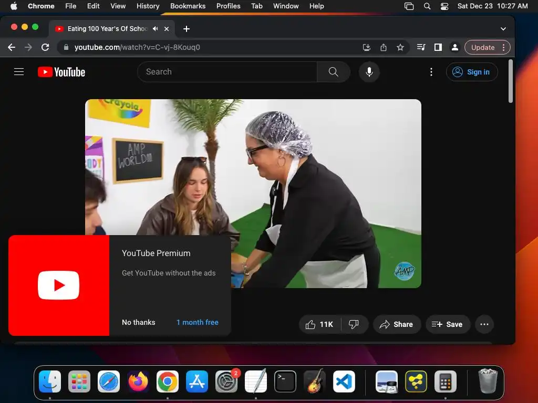The image size is (538, 403).
Task: Save the video to a playlist
Action: click(x=448, y=324)
